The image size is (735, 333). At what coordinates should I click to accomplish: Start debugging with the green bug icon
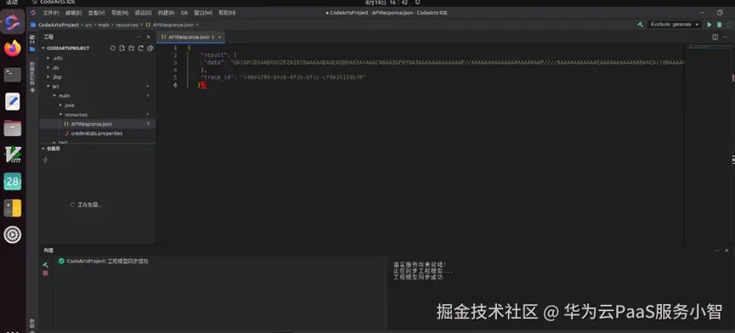[x=719, y=25]
